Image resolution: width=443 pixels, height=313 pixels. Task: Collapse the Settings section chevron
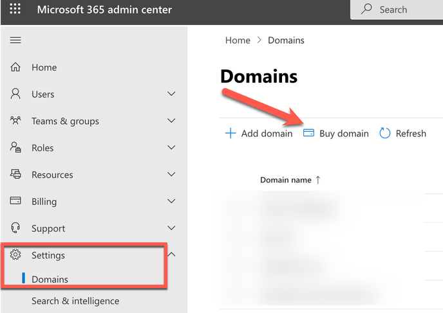tap(171, 255)
